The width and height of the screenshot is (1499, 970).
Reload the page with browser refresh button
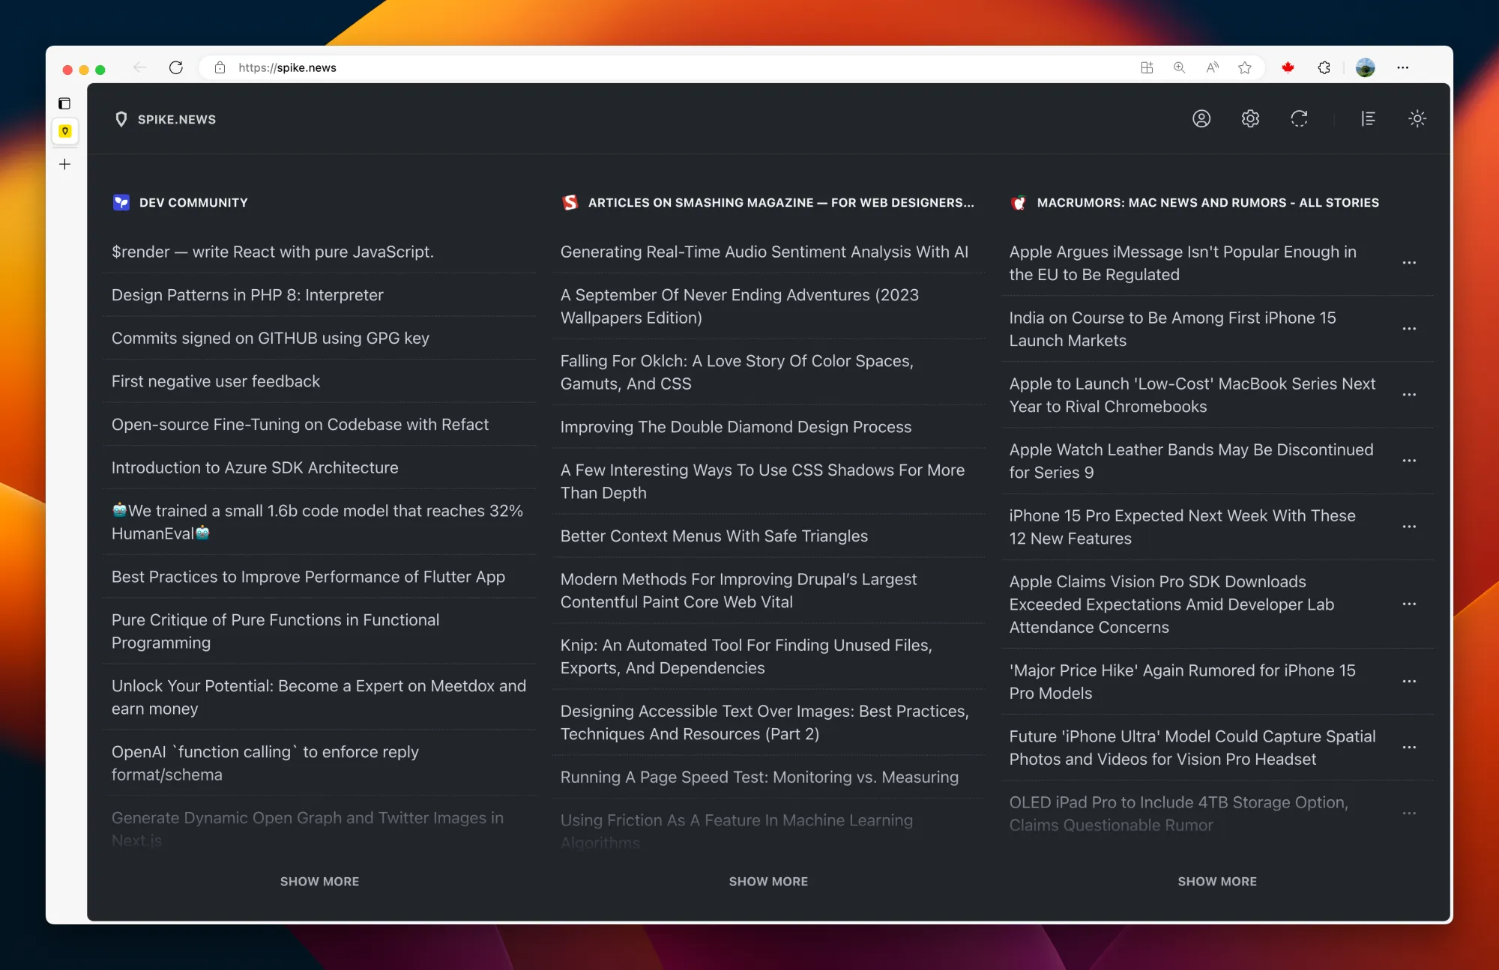point(176,67)
